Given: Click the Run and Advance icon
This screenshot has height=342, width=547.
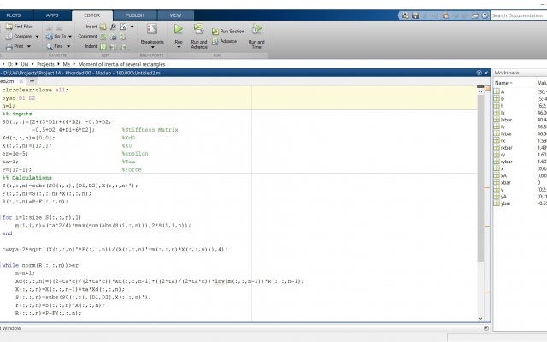Looking at the screenshot, I should (199, 29).
